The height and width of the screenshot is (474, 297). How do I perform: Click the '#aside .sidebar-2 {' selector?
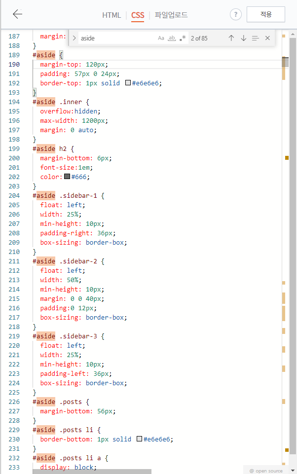pyautogui.click(x=69, y=261)
